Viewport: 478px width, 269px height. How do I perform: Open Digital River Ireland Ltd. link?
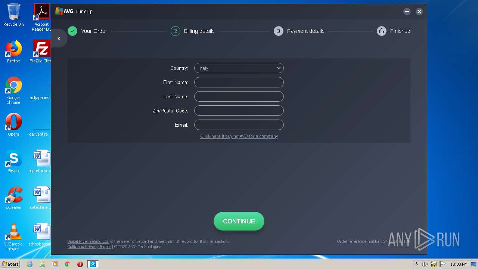[x=88, y=241]
